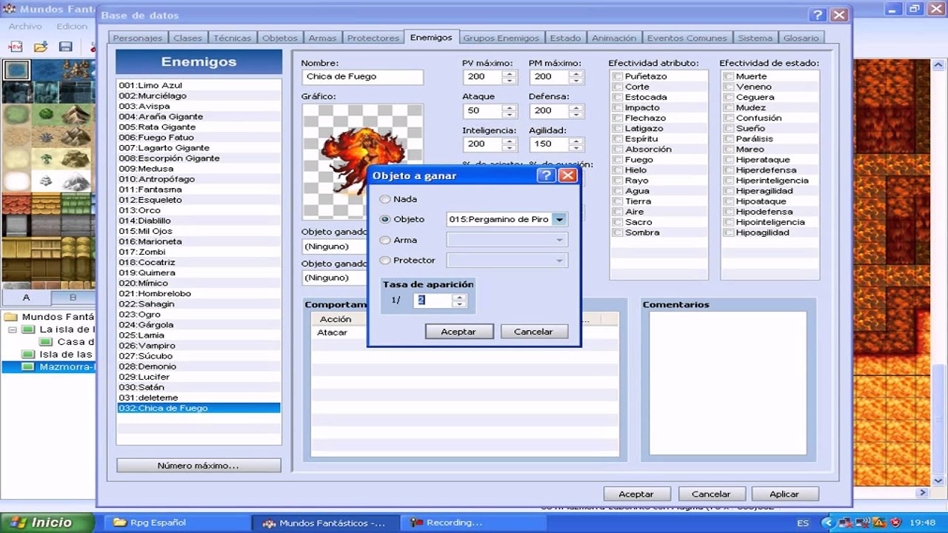Select the Arma radio option
Viewport: 948px width, 533px height.
[384, 240]
